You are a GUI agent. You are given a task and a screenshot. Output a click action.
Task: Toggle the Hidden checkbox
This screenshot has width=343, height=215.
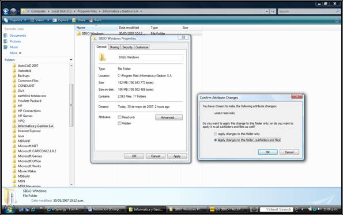(120, 123)
